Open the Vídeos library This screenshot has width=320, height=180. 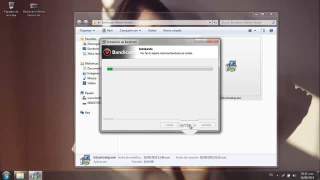pos(89,83)
